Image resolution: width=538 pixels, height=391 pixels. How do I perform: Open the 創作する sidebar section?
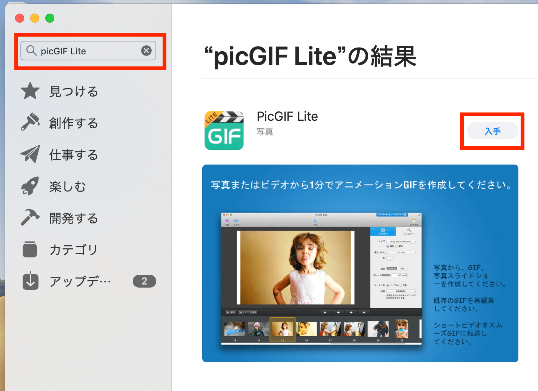(74, 123)
